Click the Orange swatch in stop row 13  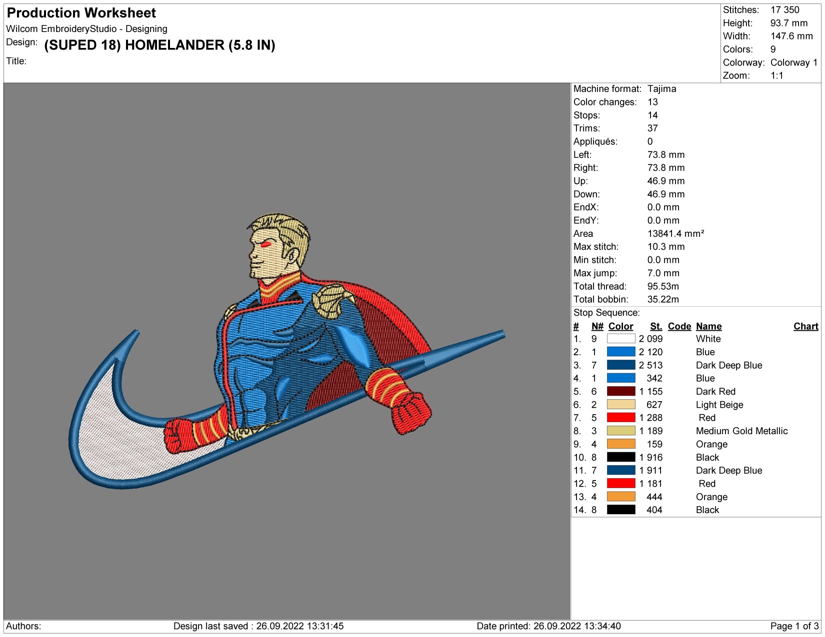621,497
